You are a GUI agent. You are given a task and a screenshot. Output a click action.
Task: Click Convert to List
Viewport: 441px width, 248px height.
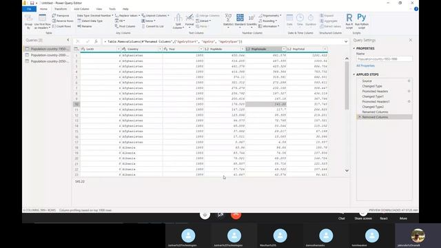[x=152, y=26]
